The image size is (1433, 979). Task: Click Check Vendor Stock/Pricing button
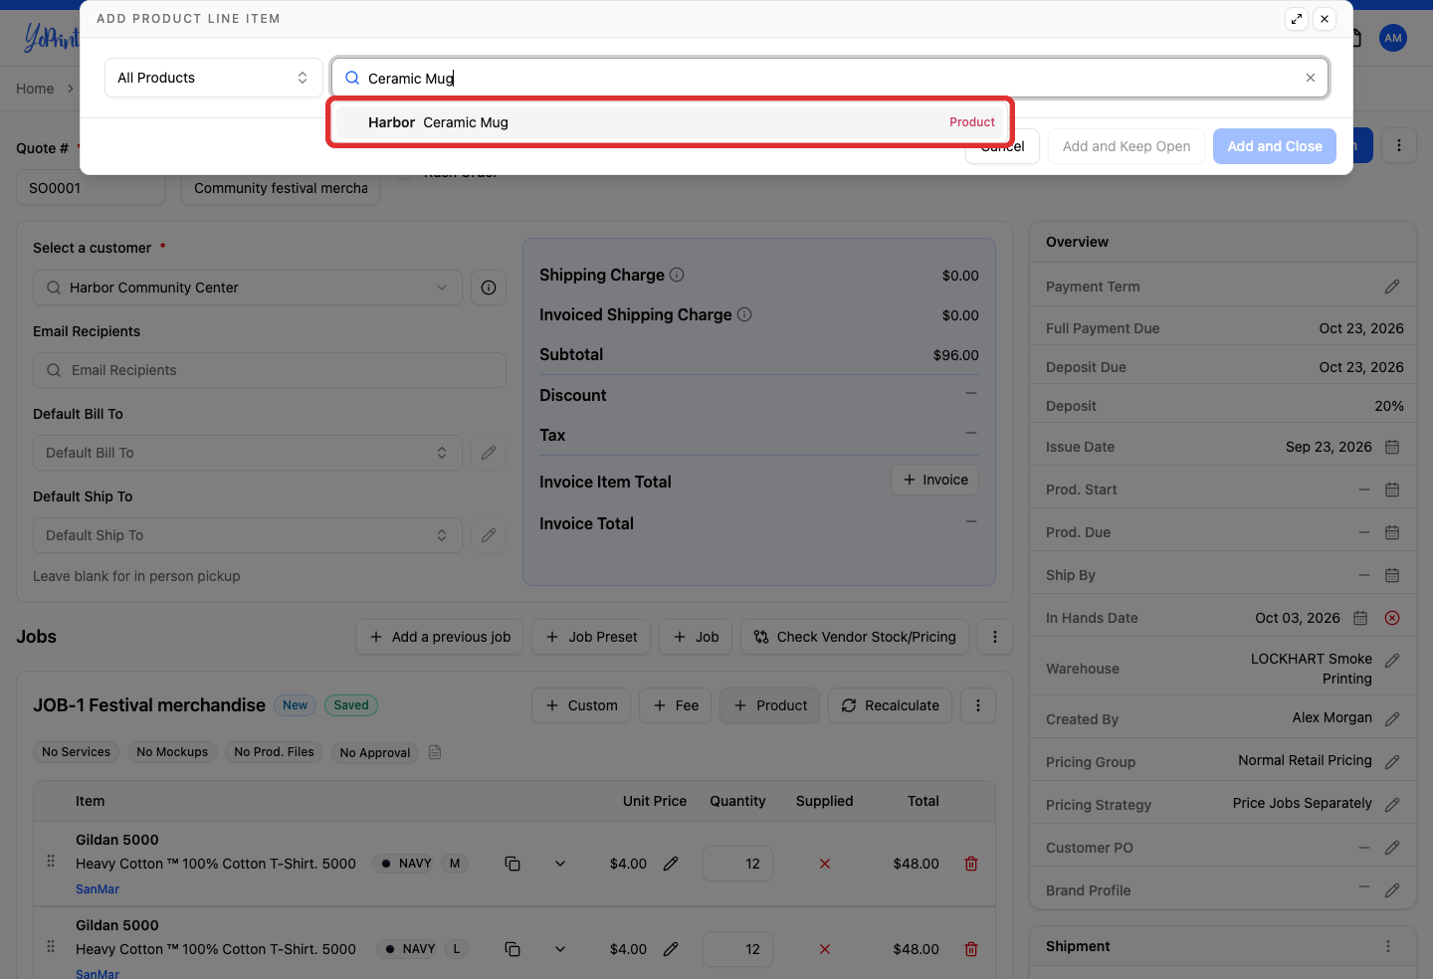click(855, 637)
